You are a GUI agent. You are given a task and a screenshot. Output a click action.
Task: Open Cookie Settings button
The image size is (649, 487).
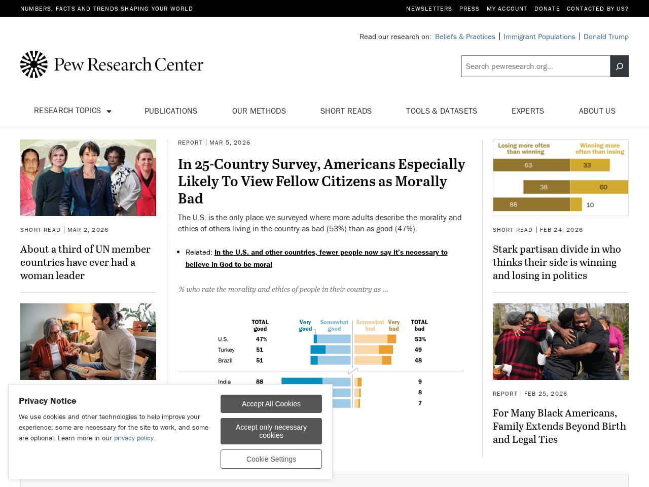(x=271, y=459)
